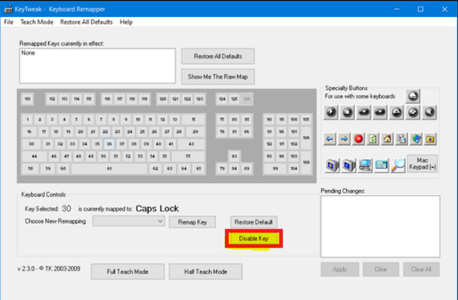Click the highlighted Disable Key button
The image size is (458, 300).
(254, 239)
